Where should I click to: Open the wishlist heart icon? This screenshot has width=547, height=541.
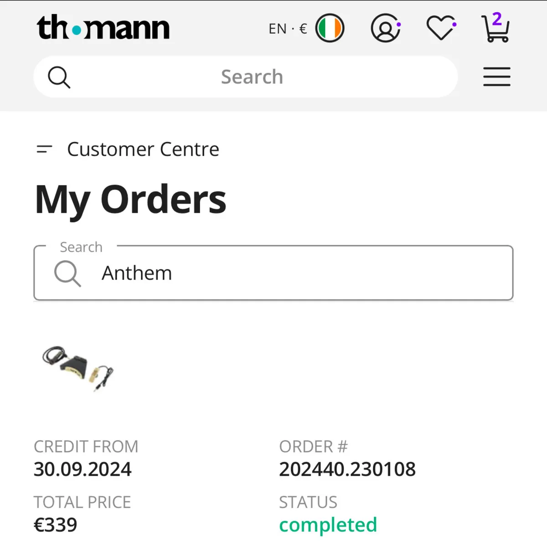(441, 28)
